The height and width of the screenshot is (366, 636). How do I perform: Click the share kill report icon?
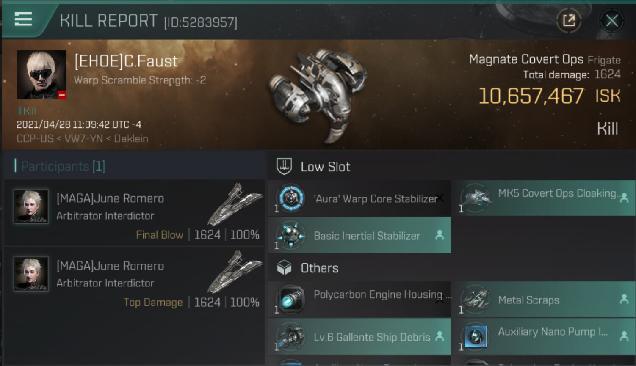click(569, 20)
